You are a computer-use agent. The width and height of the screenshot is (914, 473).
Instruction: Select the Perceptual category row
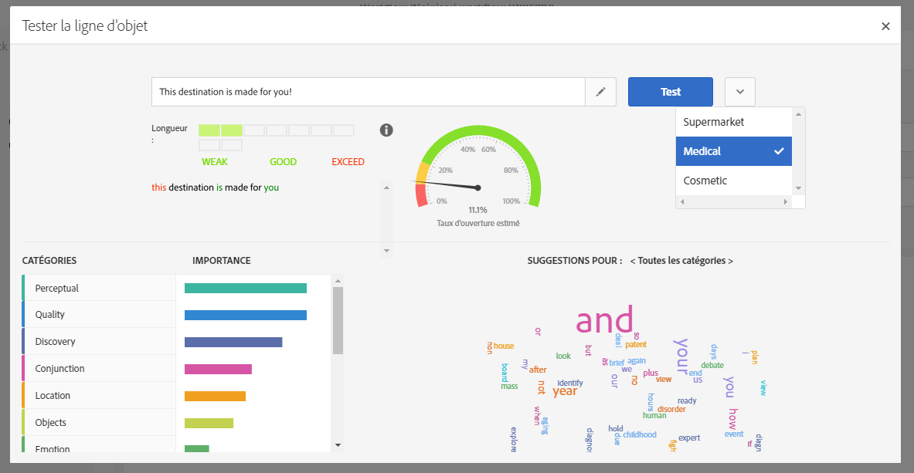click(99, 289)
